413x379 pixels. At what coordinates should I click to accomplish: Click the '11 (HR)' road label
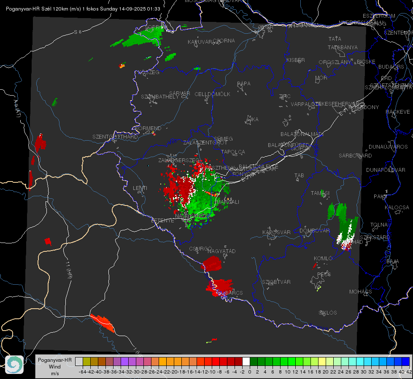[69, 270]
